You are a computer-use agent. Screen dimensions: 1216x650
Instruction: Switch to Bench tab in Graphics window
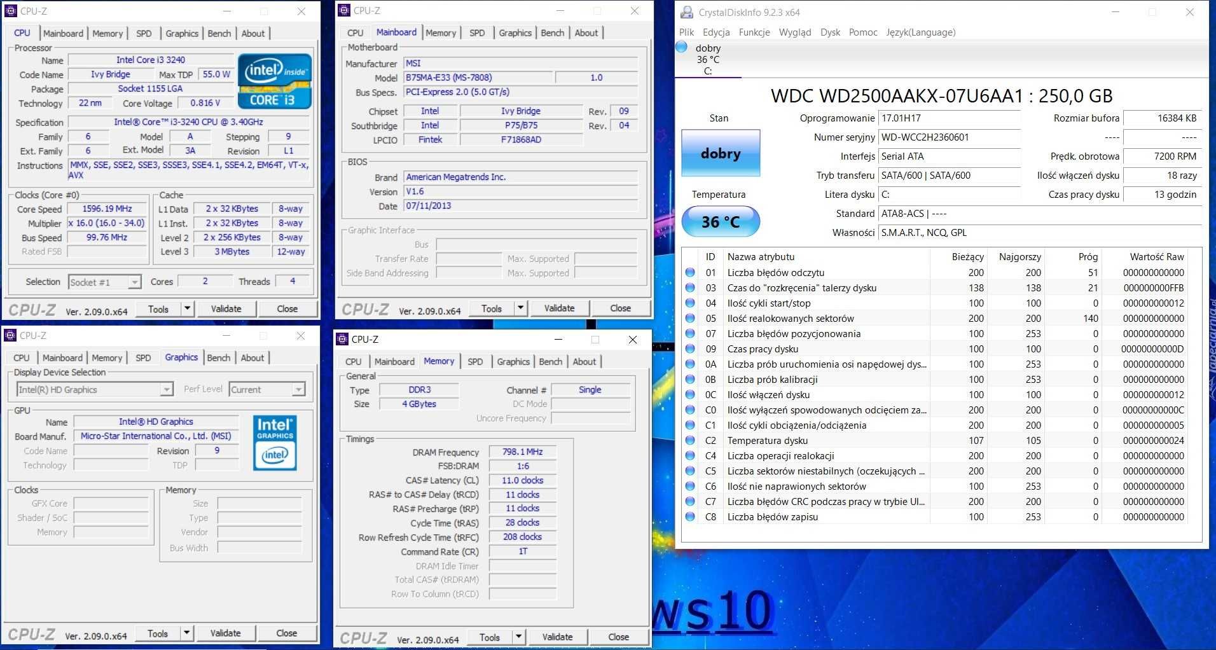click(219, 357)
